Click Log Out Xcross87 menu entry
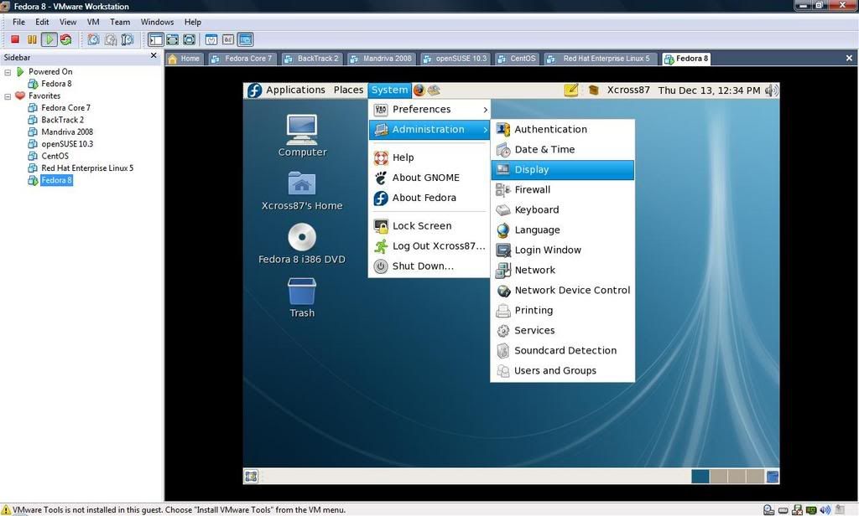 pyautogui.click(x=429, y=246)
